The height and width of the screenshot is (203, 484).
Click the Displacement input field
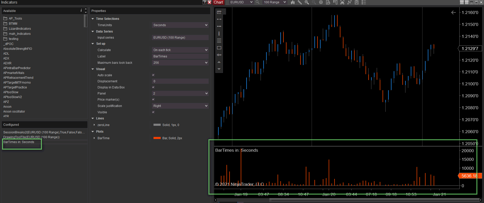(180, 81)
